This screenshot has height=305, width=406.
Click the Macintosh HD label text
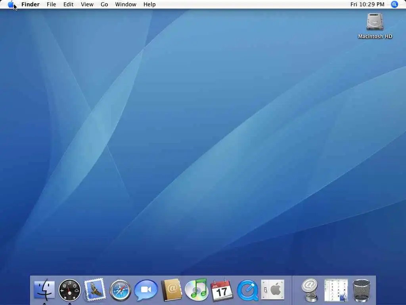[375, 37]
